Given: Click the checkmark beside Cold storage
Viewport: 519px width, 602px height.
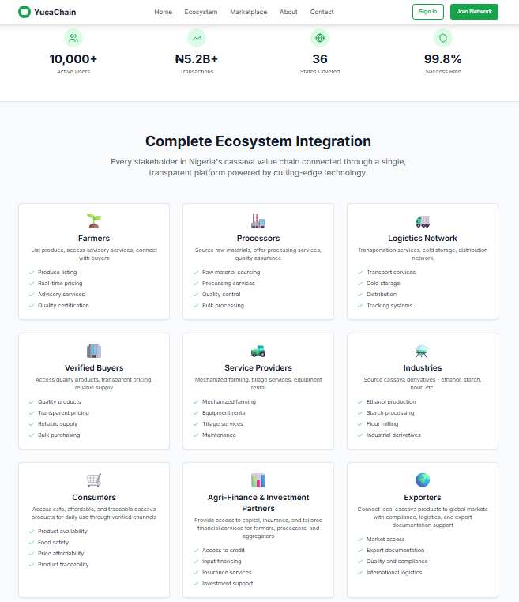Looking at the screenshot, I should (360, 284).
